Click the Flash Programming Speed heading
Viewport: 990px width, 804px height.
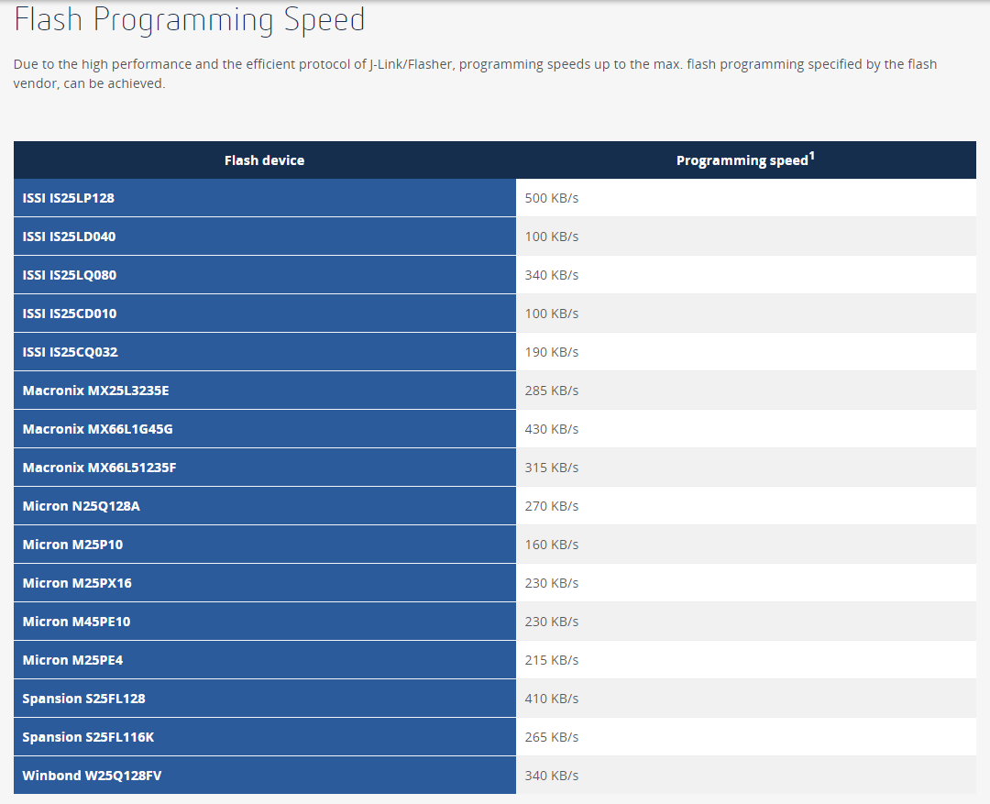(190, 20)
